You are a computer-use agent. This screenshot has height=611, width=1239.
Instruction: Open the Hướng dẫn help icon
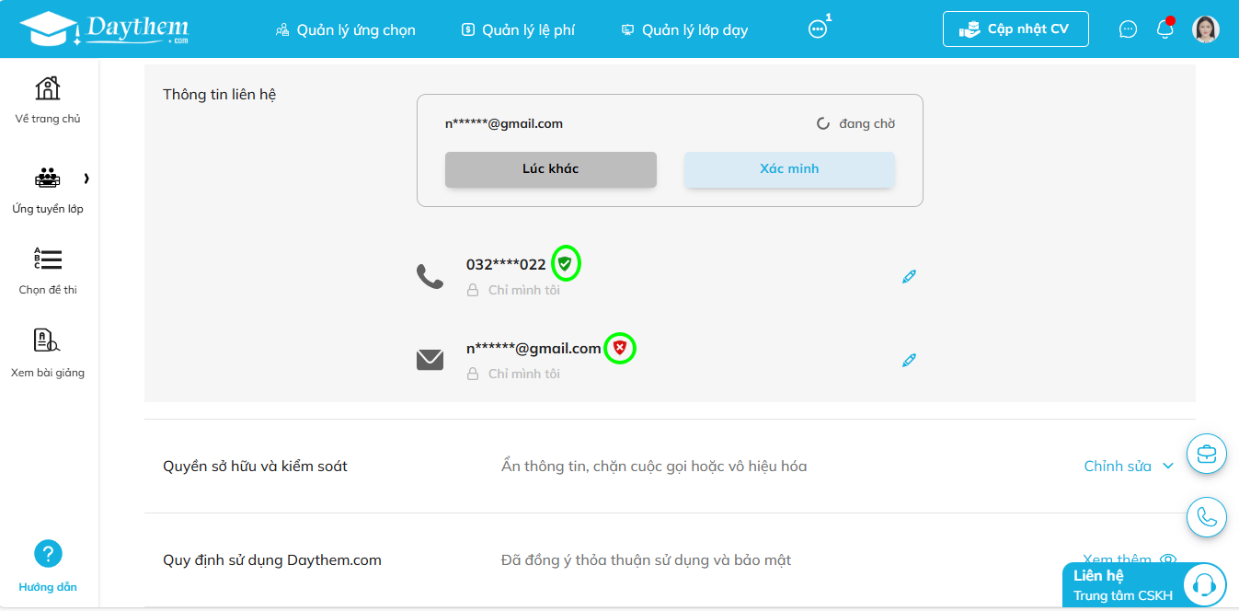point(48,554)
